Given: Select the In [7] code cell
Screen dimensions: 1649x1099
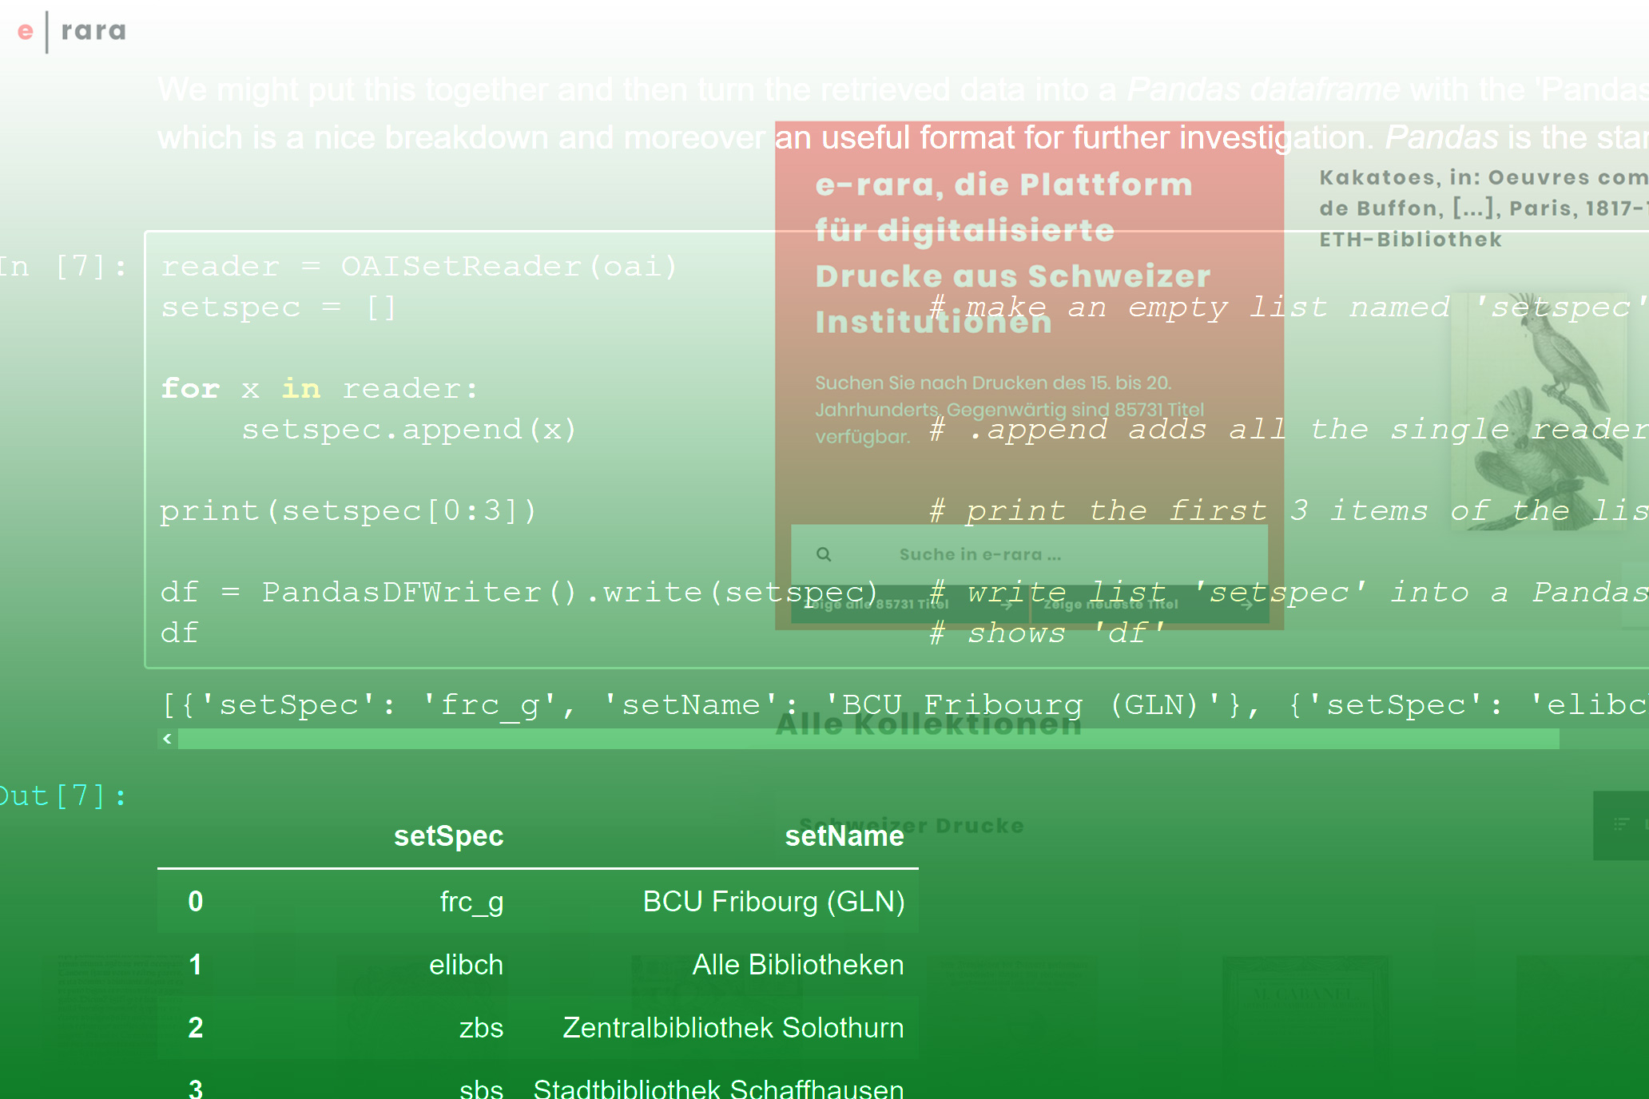Looking at the screenshot, I should (896, 450).
